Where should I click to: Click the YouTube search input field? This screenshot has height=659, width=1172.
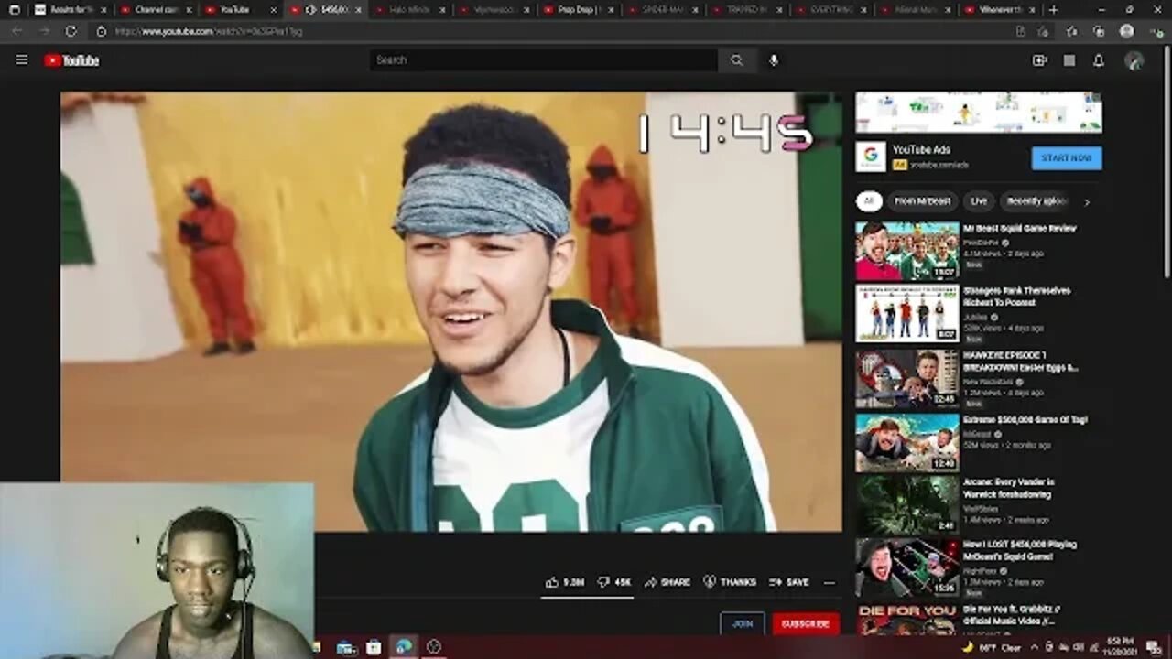click(x=544, y=60)
